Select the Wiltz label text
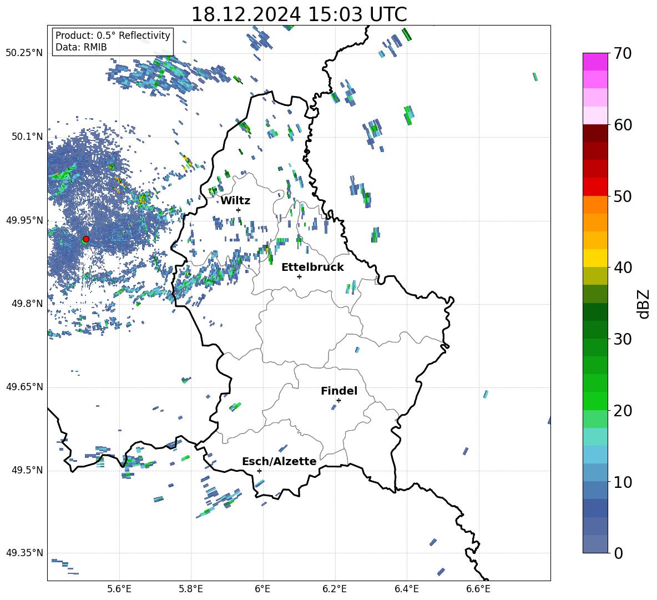Image resolution: width=657 pixels, height=600 pixels. click(235, 201)
